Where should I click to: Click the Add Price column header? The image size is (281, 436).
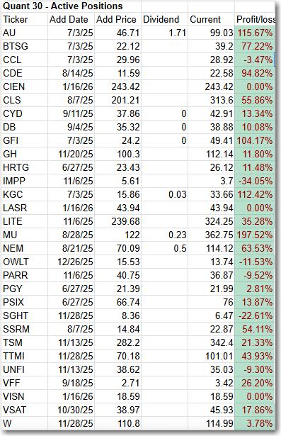[x=117, y=19]
